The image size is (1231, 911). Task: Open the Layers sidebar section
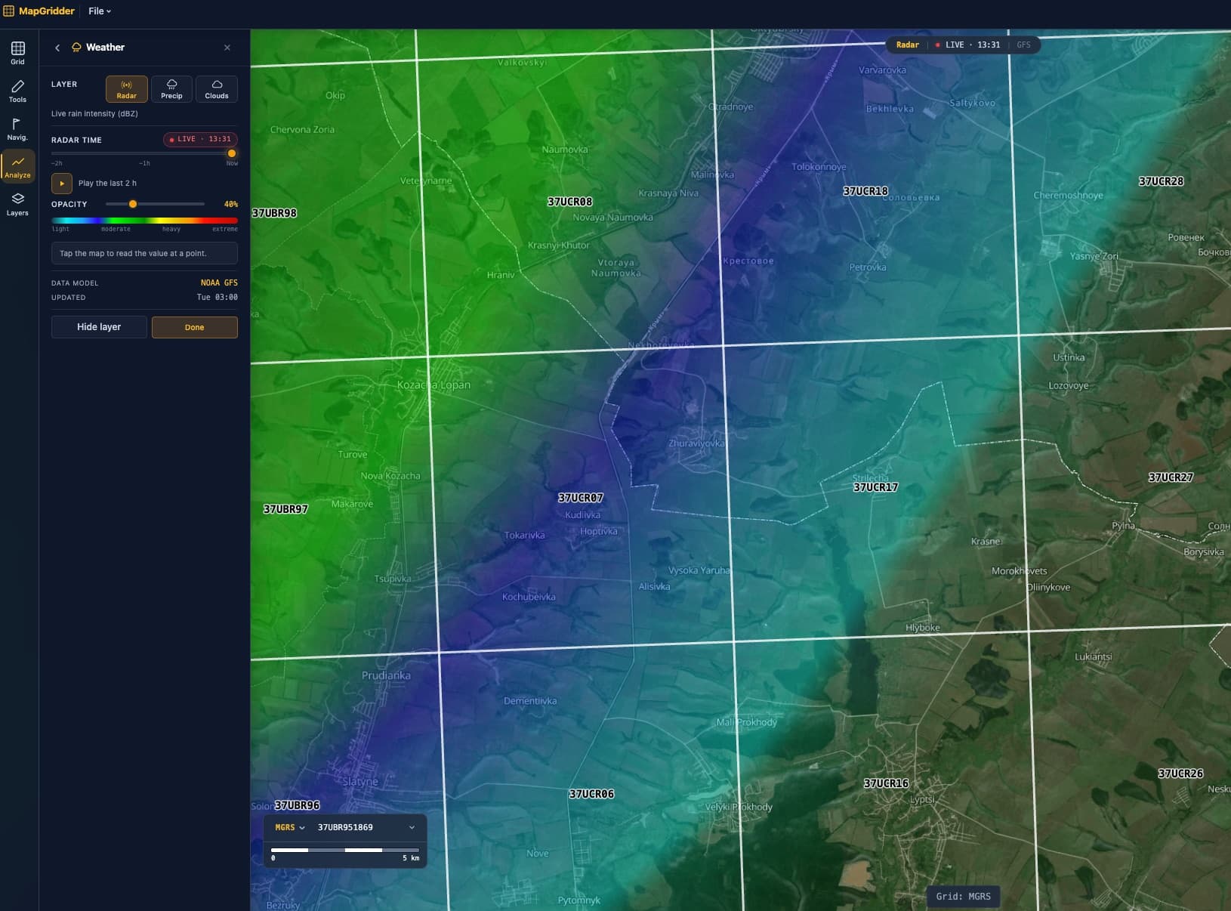[x=17, y=204]
